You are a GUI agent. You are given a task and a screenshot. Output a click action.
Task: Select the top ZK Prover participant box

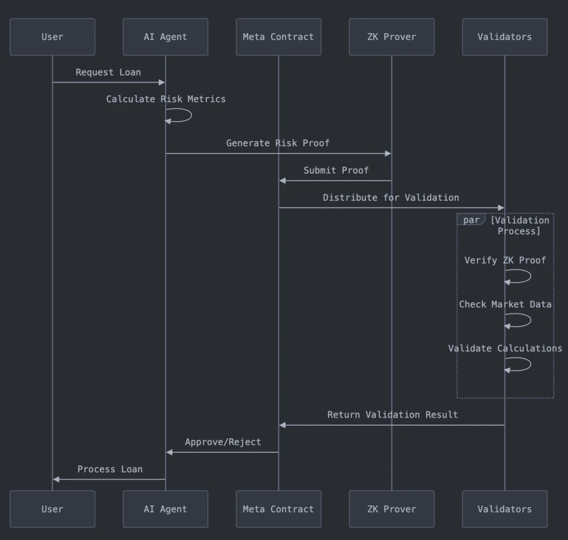(391, 37)
